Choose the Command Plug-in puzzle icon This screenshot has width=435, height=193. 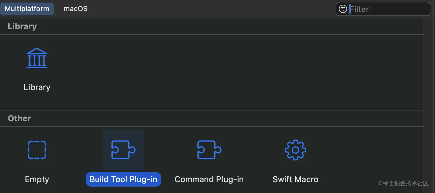point(209,150)
